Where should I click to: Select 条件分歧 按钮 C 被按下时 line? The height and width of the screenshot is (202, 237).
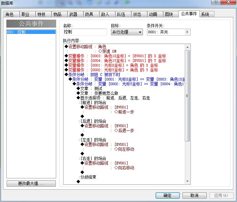(92, 75)
